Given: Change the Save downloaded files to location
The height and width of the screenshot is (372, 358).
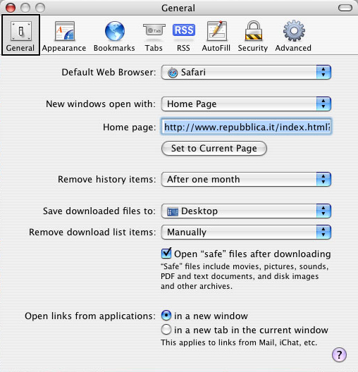Looking at the screenshot, I should pyautogui.click(x=246, y=211).
